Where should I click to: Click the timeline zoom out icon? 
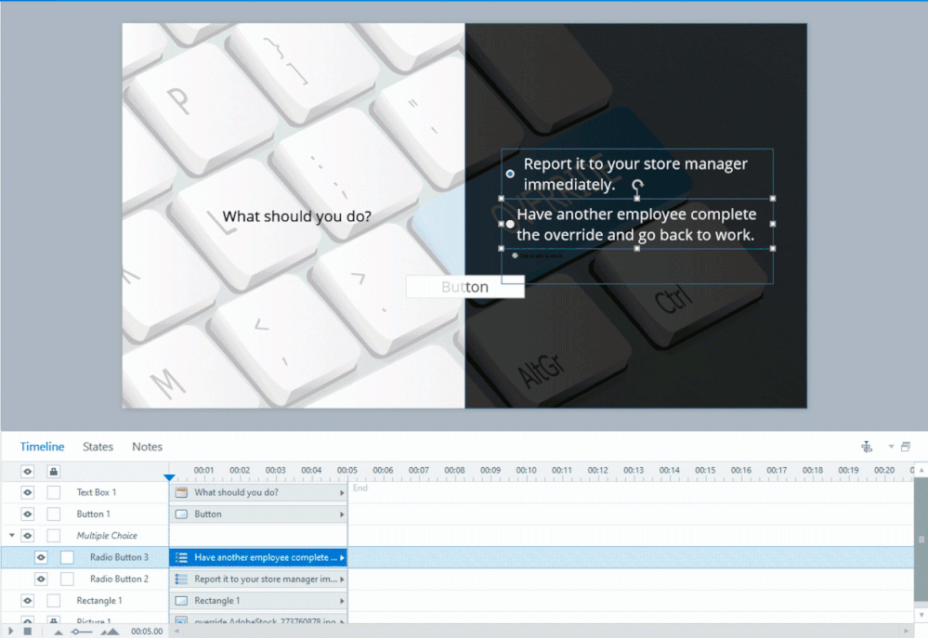coord(59,631)
